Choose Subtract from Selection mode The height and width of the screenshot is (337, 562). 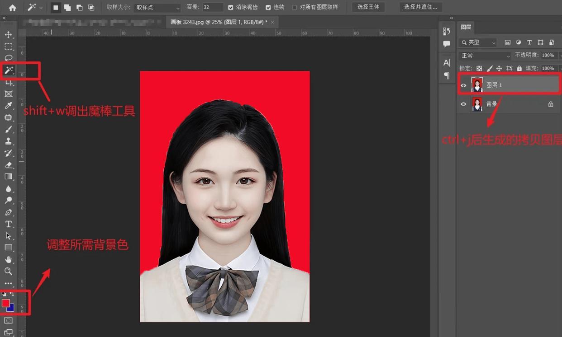[x=79, y=7]
